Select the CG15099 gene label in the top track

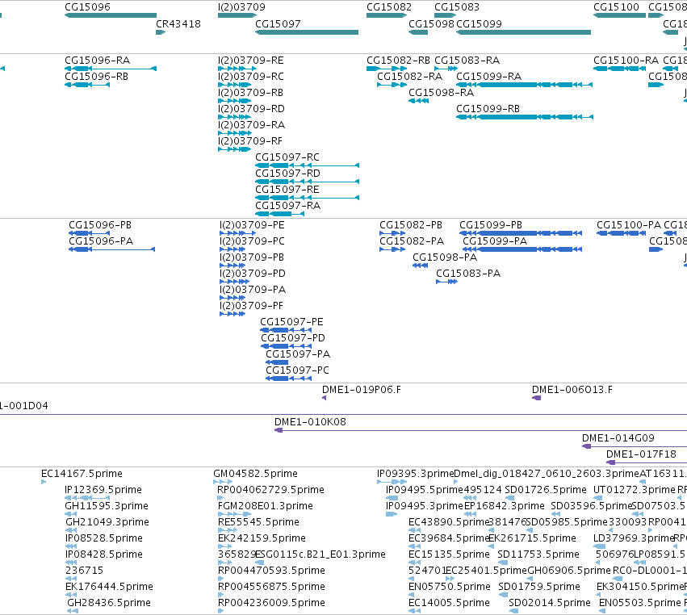479,24
